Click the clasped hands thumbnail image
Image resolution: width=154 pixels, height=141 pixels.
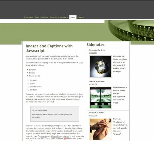point(101,129)
